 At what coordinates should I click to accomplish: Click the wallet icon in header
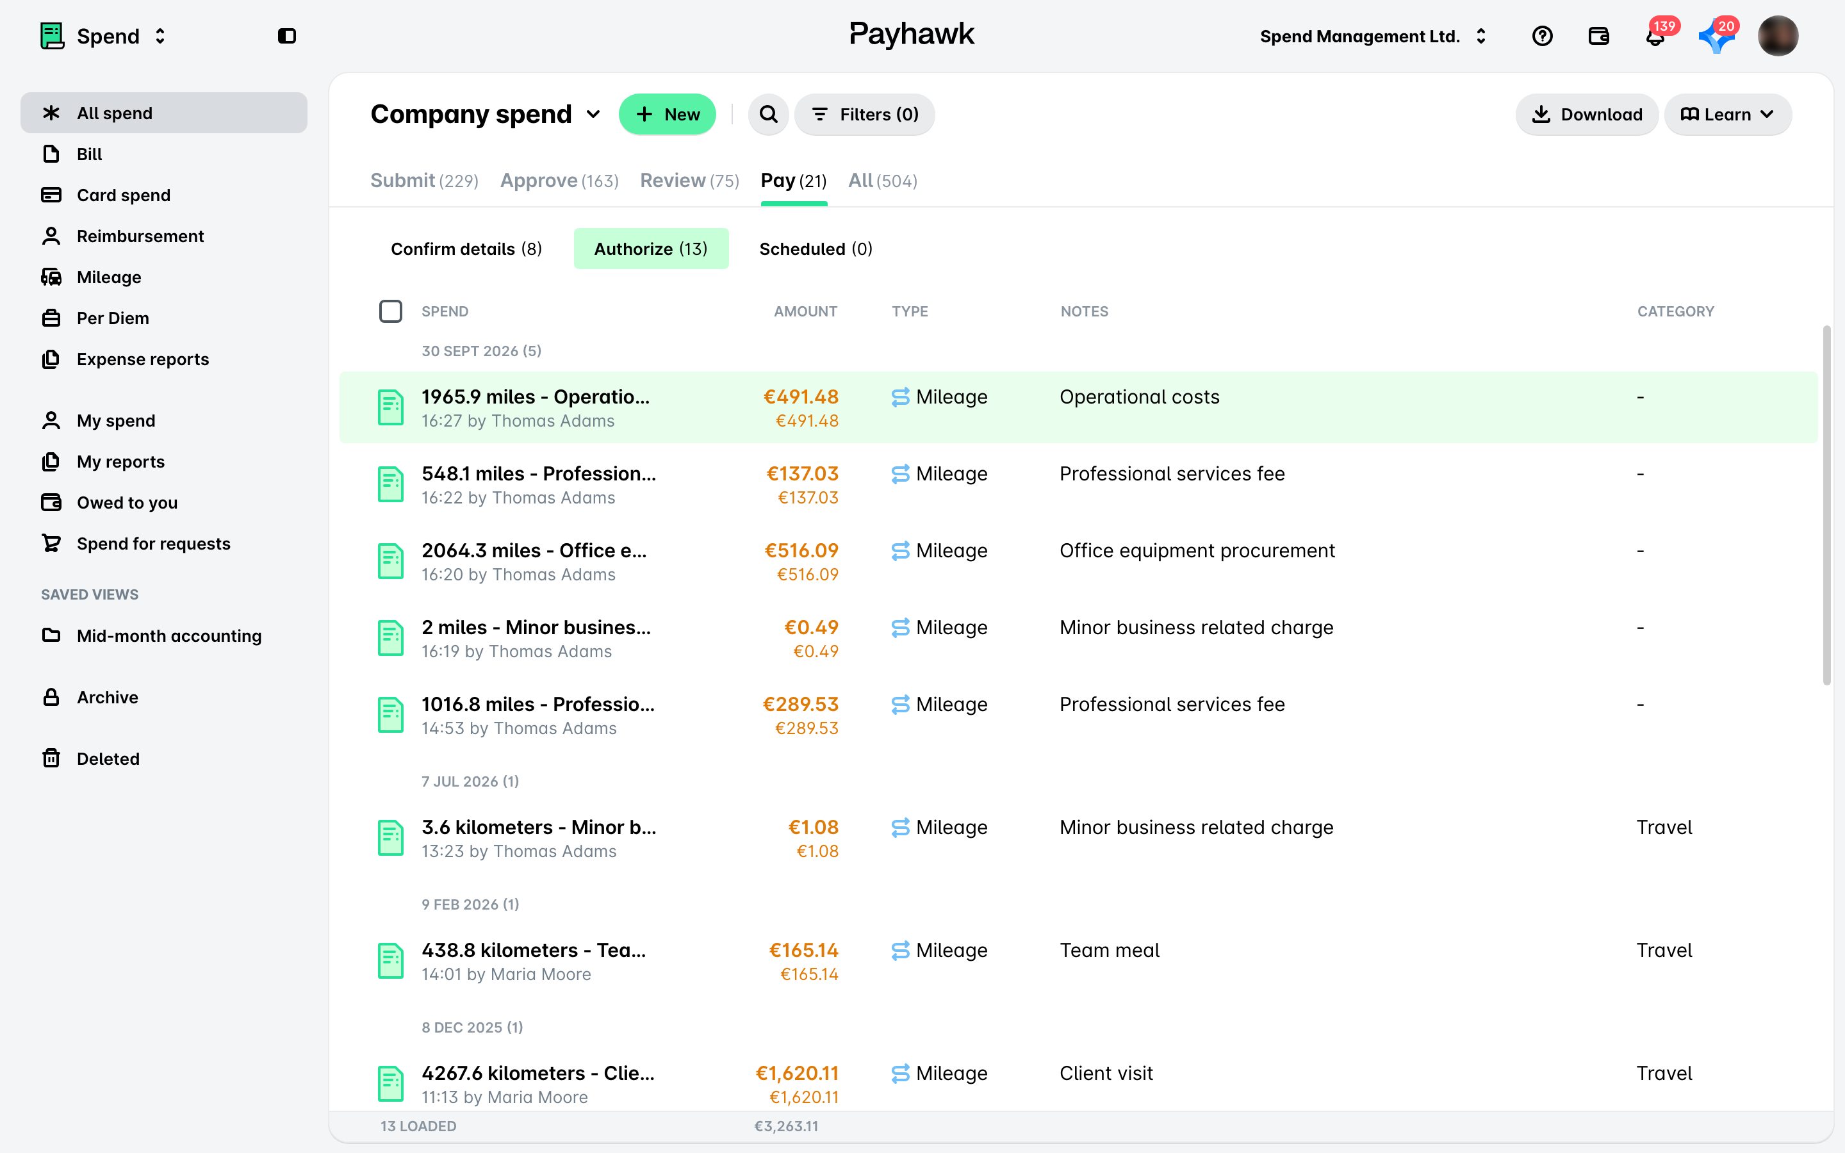pos(1599,37)
